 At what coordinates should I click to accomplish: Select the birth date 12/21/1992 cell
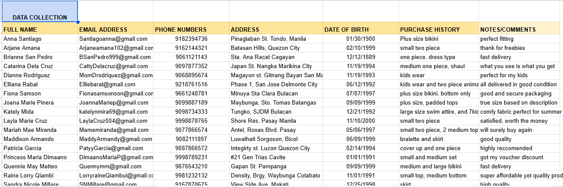(361, 112)
